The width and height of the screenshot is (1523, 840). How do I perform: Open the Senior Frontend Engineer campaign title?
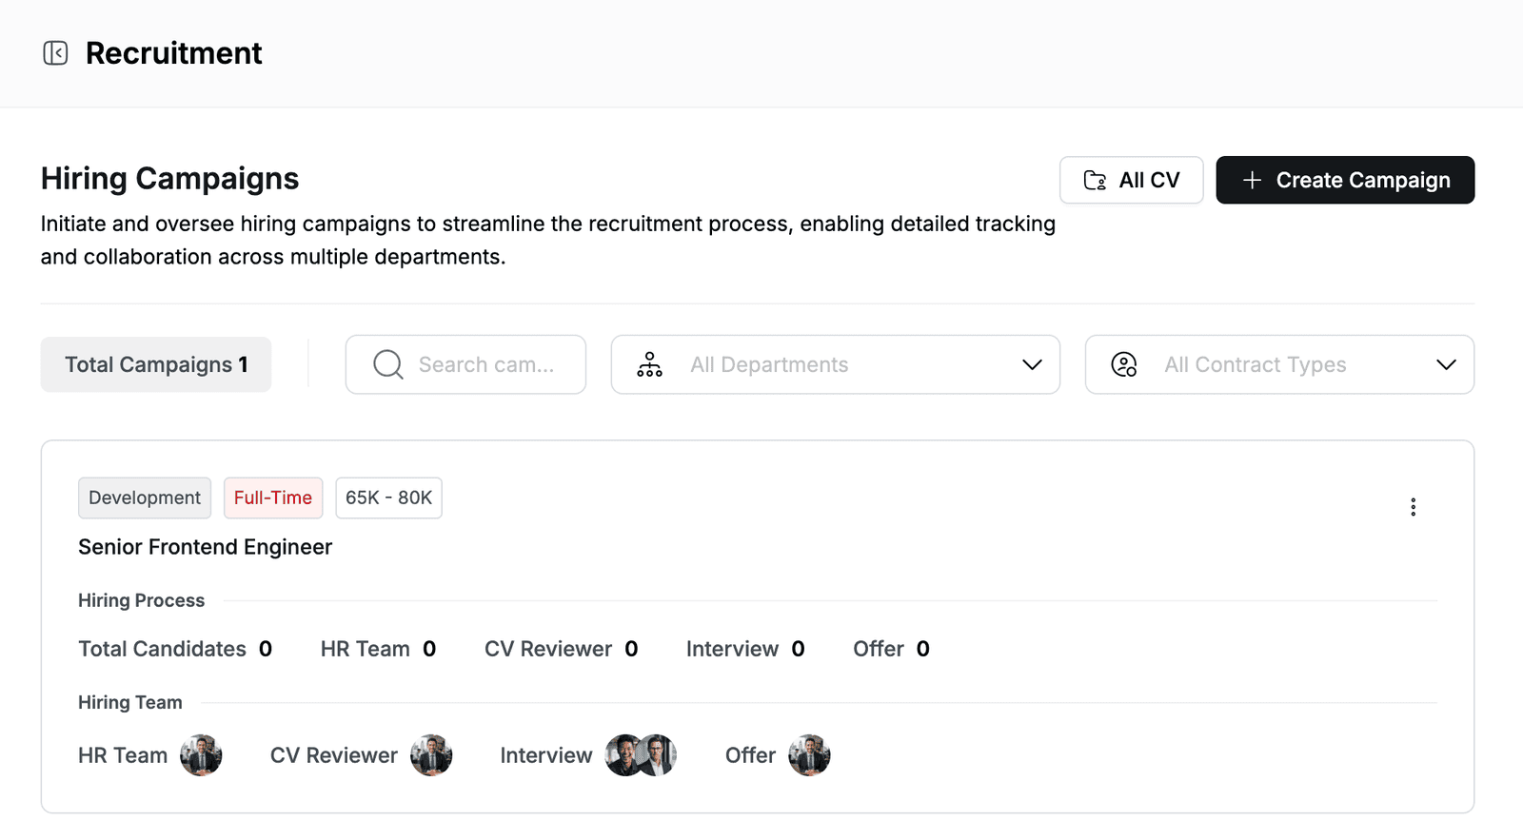(206, 547)
